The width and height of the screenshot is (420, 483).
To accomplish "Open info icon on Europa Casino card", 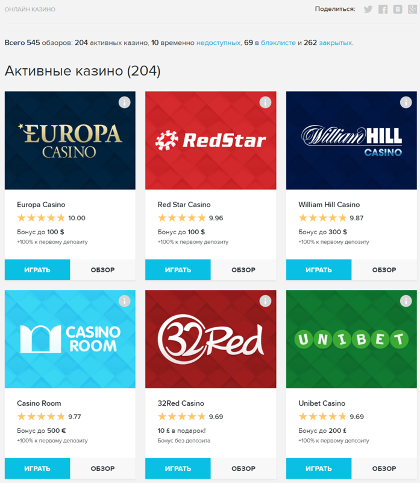I will pyautogui.click(x=125, y=102).
